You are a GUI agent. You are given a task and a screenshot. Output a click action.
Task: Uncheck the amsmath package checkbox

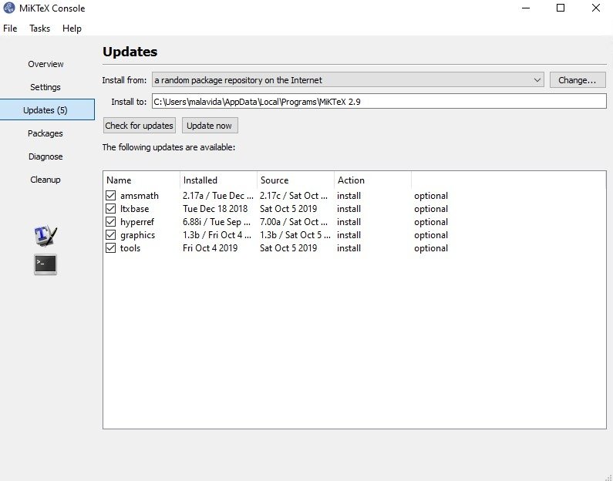coord(110,195)
